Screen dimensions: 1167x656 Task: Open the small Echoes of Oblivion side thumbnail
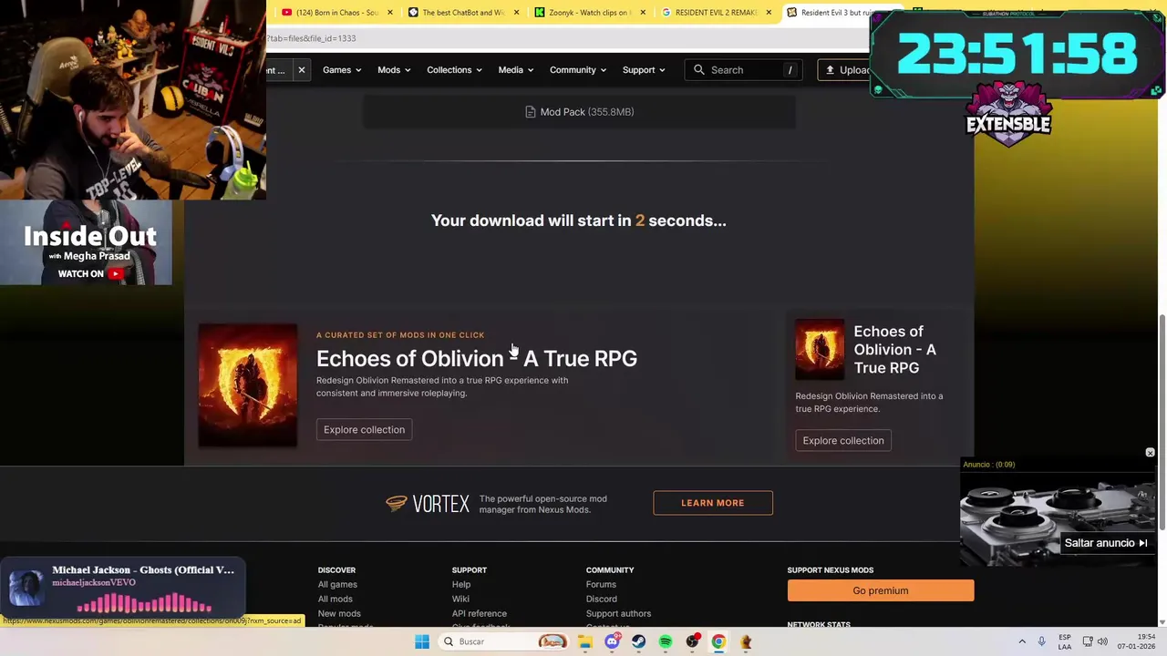(820, 349)
